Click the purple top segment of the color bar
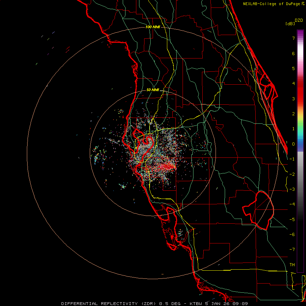306x306 pixels. coord(300,33)
